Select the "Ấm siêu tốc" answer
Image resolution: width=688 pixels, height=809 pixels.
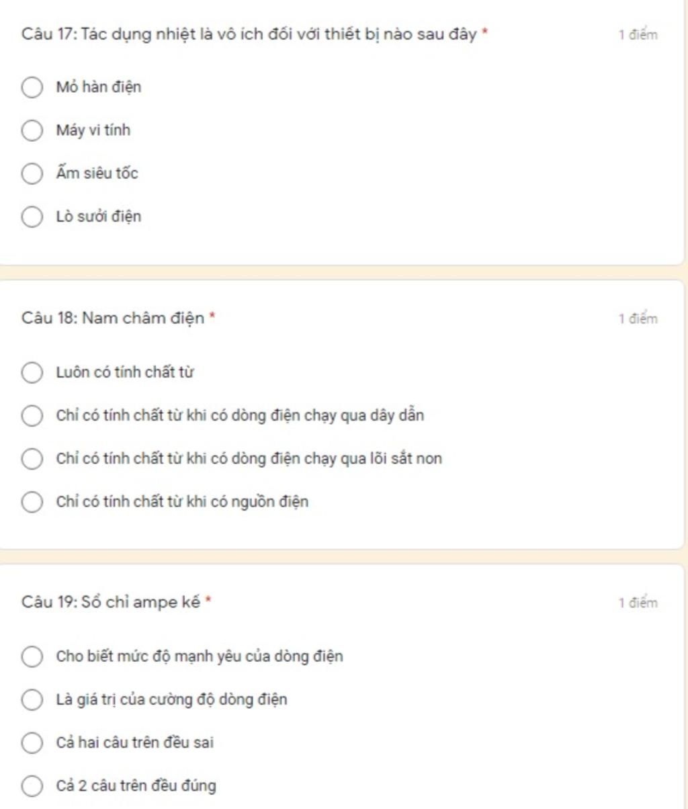click(32, 173)
